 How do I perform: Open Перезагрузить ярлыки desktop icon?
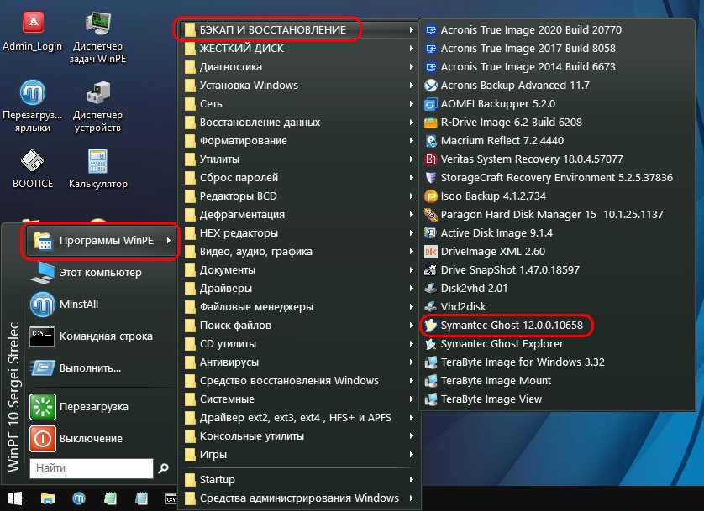[x=32, y=106]
